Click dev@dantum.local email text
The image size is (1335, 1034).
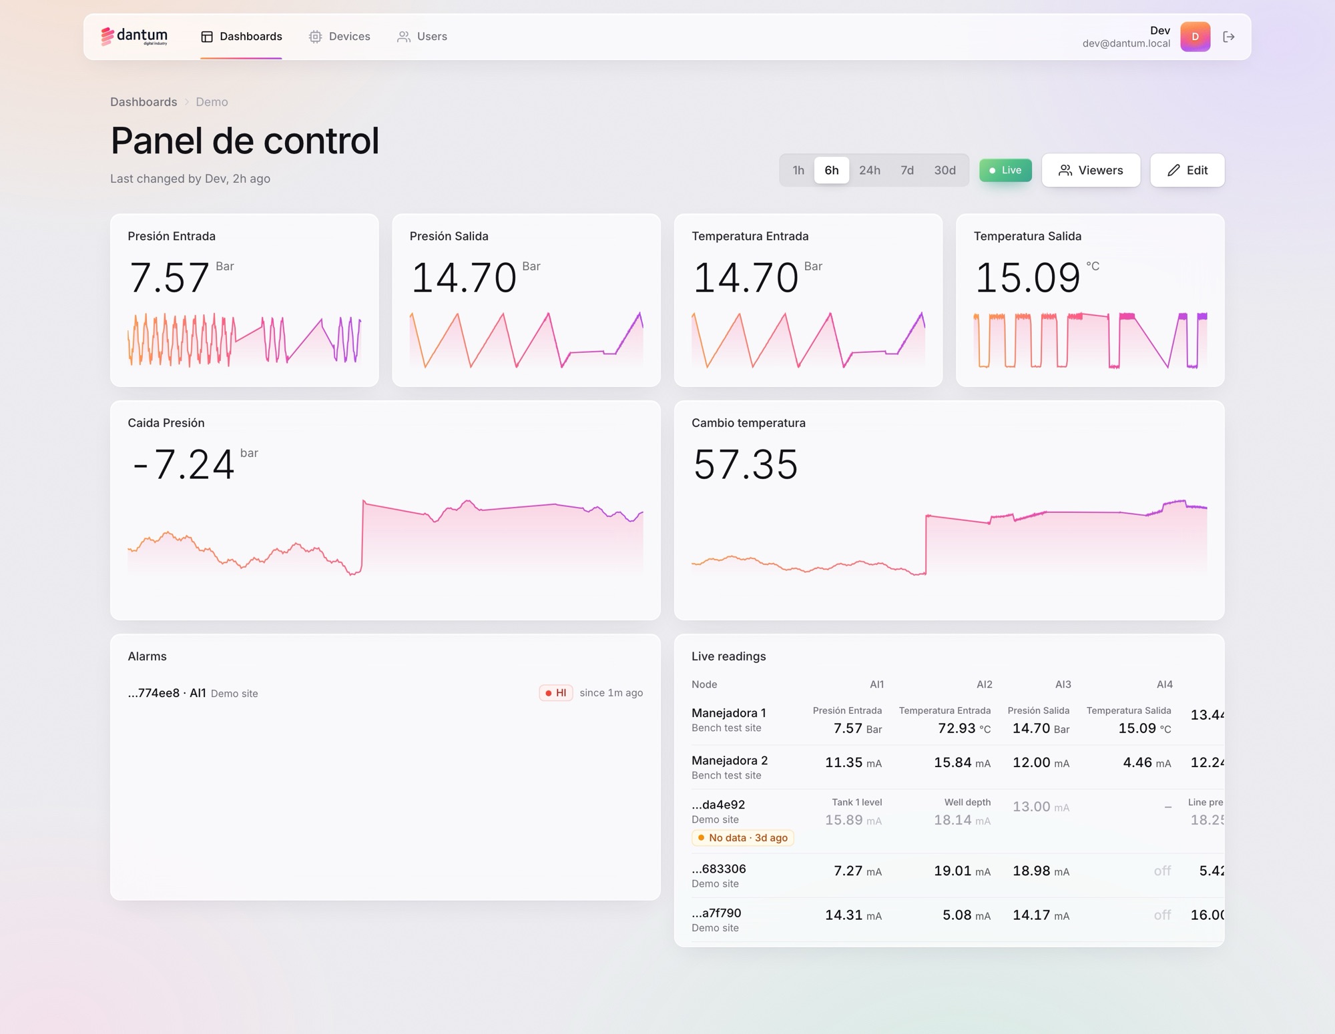click(x=1126, y=43)
